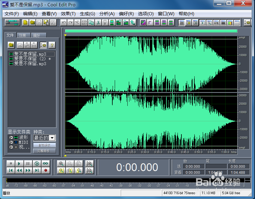Image resolution: width=255 pixels, height=199 pixels.
Task: Copy selection with the copy icon
Action: click(91, 23)
